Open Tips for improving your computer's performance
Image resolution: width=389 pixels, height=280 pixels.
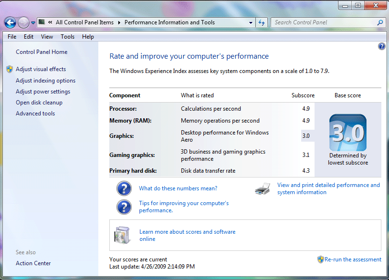click(x=184, y=207)
